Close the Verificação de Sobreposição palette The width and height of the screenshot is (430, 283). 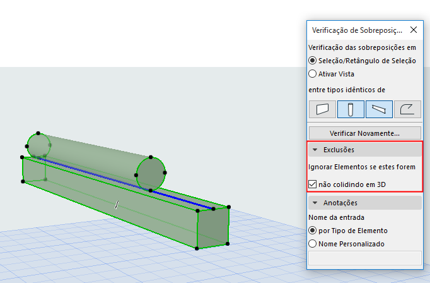(x=414, y=30)
